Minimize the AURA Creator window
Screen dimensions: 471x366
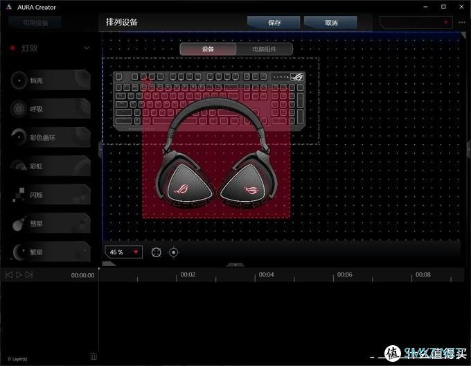(426, 7)
